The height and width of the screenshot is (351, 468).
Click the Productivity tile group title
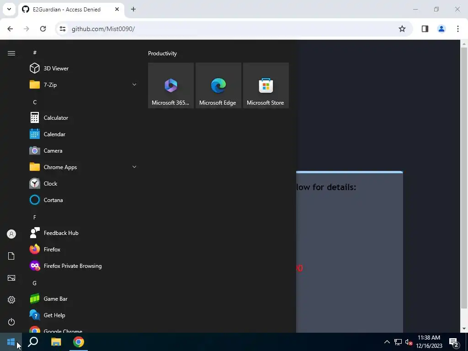(162, 53)
